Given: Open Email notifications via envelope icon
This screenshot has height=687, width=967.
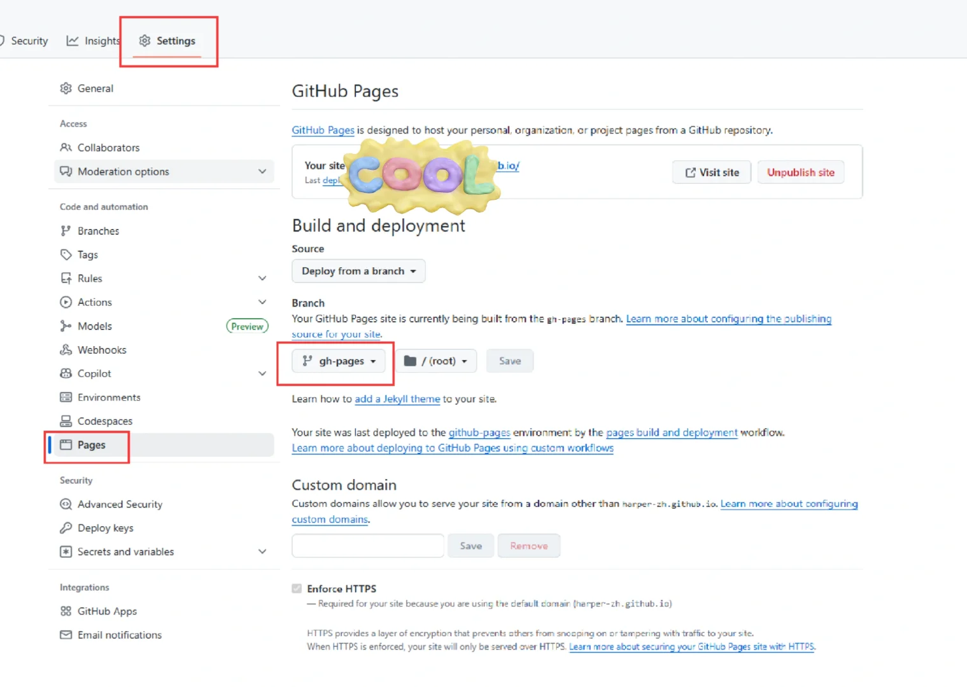Looking at the screenshot, I should tap(66, 635).
